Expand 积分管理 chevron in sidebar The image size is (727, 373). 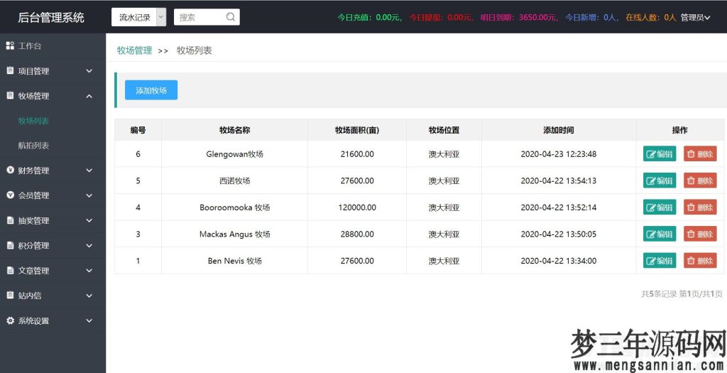tap(89, 246)
